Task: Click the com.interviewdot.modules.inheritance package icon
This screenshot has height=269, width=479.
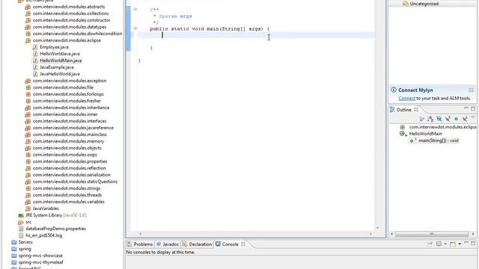Action: pyautogui.click(x=28, y=108)
